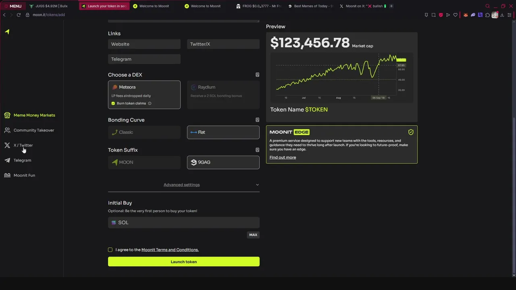Click the send-to-Flow arrow icon
Image resolution: width=516 pixels, height=290 pixels.
[x=448, y=15]
